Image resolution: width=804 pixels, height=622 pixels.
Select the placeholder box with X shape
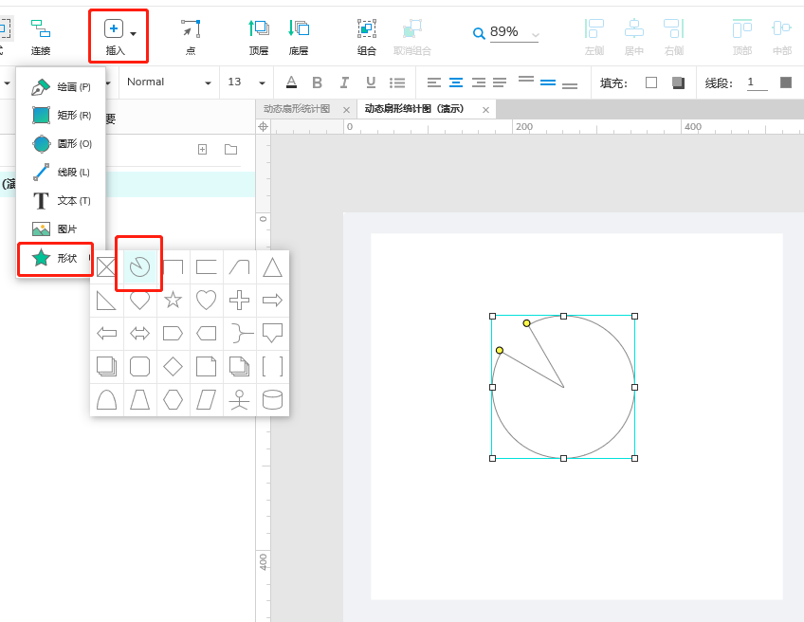point(106,266)
